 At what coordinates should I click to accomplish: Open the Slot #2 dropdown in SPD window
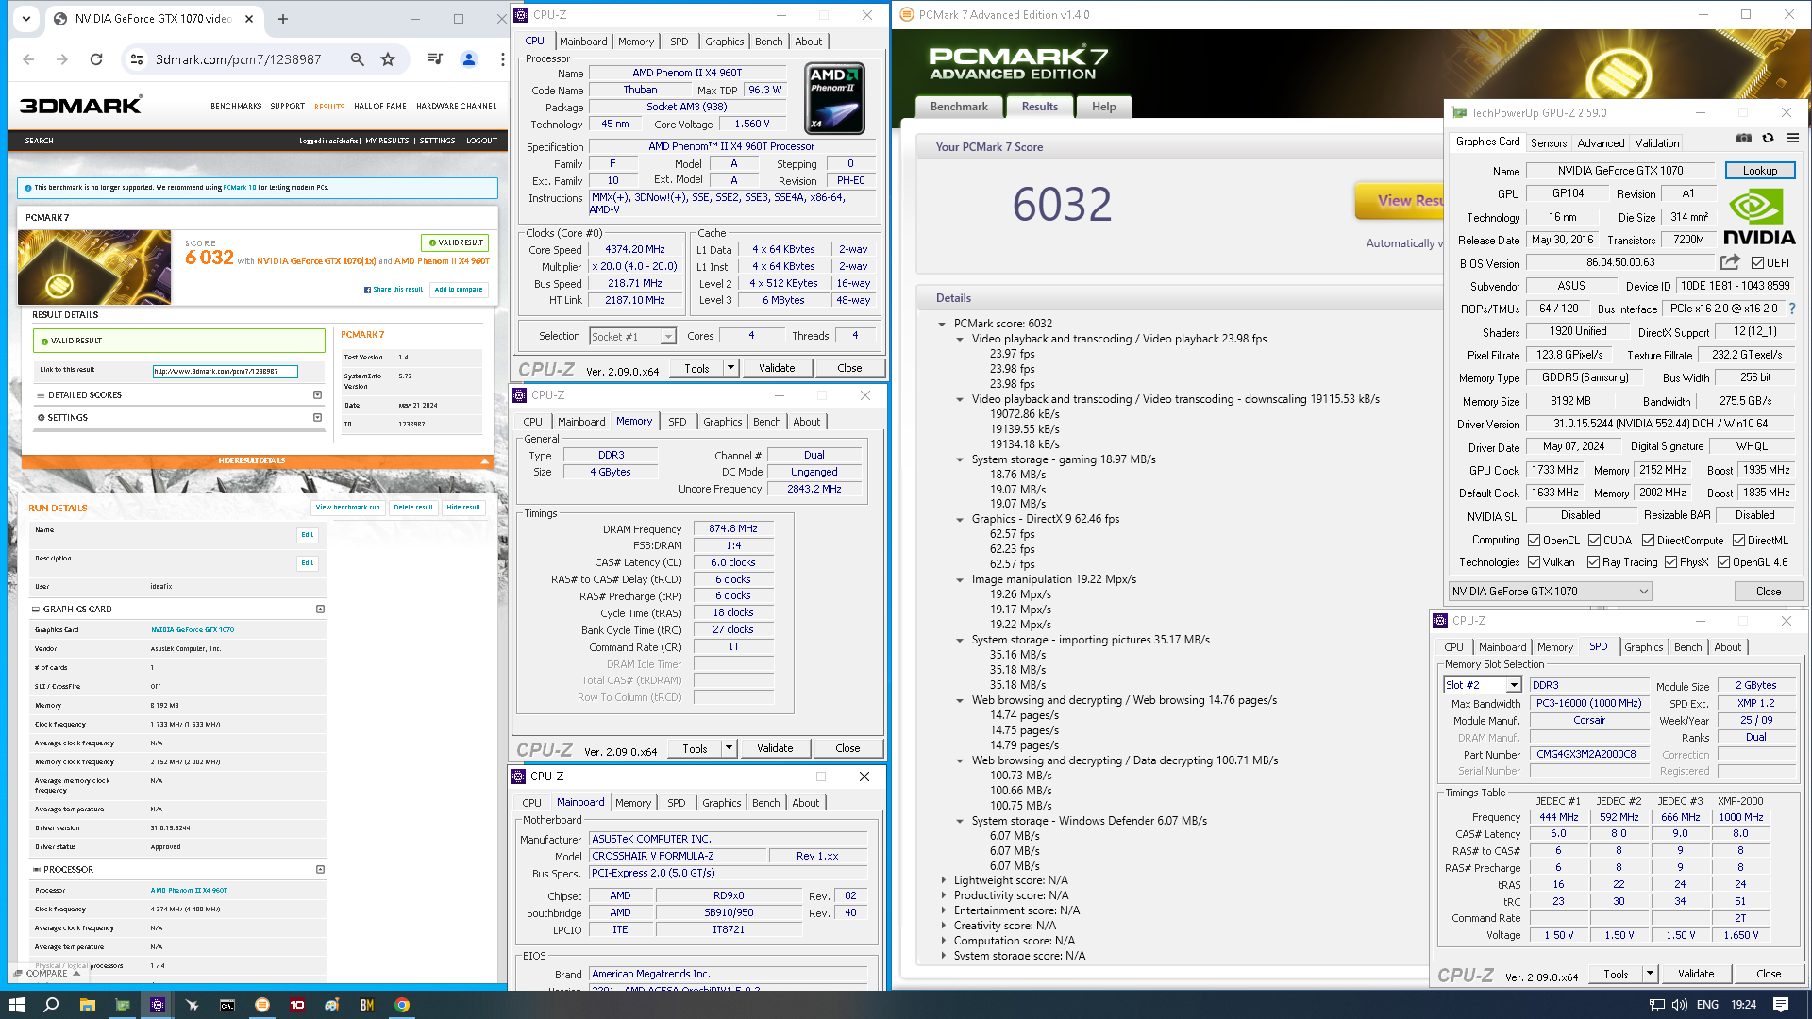pos(1483,685)
